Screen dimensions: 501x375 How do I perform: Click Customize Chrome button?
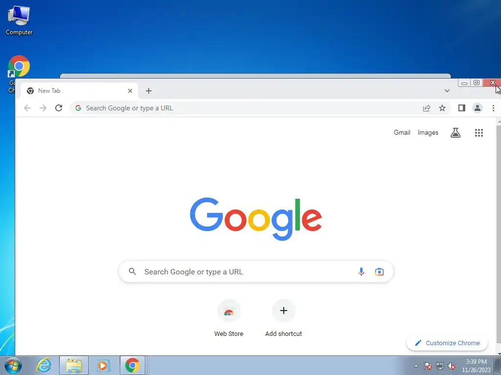[x=447, y=343]
